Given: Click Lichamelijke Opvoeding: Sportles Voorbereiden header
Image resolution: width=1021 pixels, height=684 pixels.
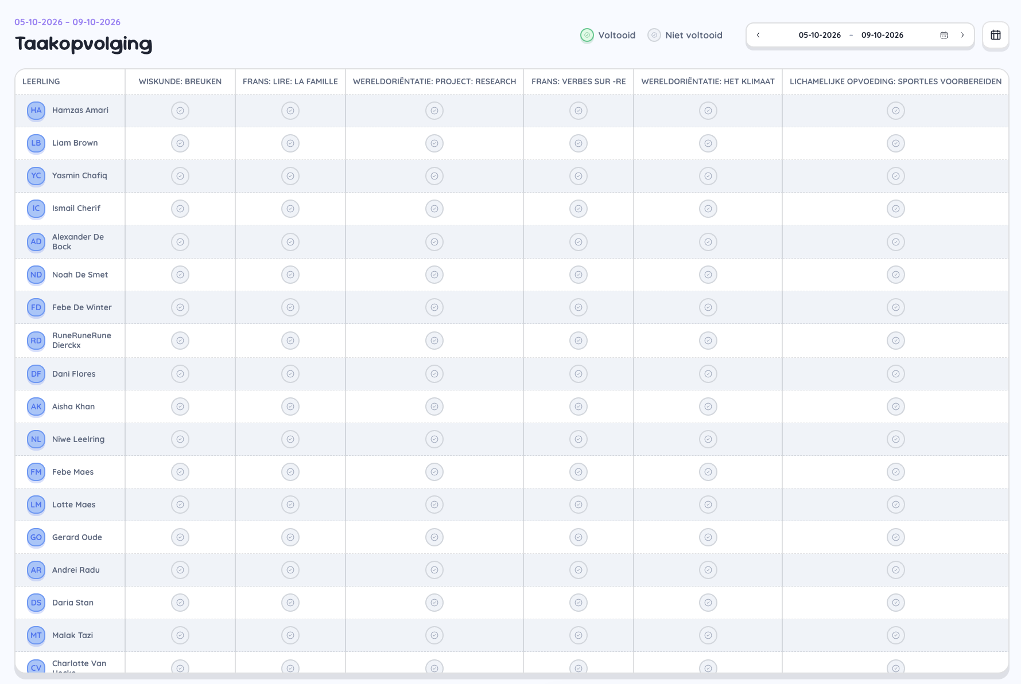Looking at the screenshot, I should (895, 81).
